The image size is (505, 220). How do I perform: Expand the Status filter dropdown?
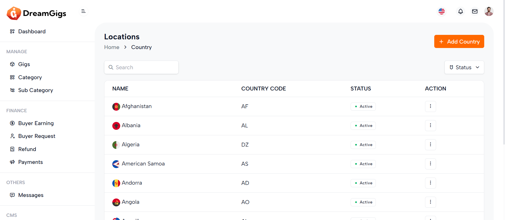(464, 67)
